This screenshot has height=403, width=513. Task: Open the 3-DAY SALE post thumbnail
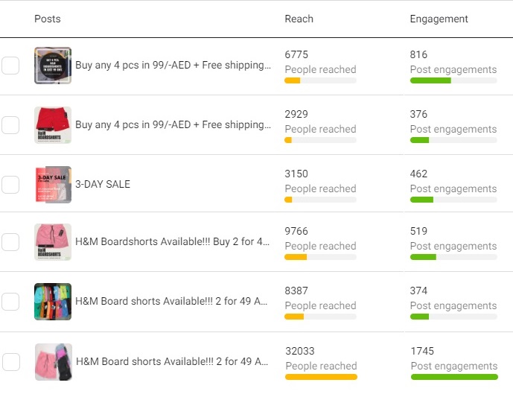coord(53,185)
